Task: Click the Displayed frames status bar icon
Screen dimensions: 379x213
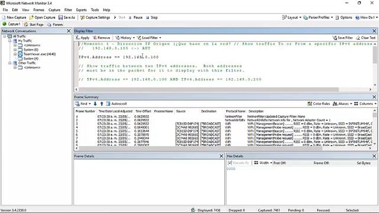Action: (x=193, y=210)
